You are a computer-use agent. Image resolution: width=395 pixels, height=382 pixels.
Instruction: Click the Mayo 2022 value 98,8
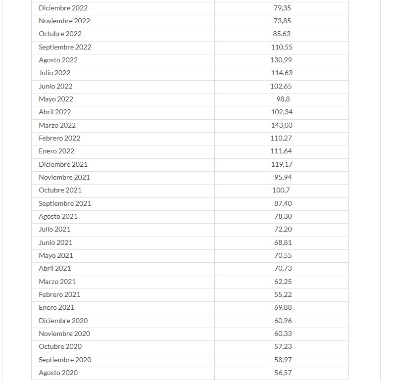[x=283, y=99]
